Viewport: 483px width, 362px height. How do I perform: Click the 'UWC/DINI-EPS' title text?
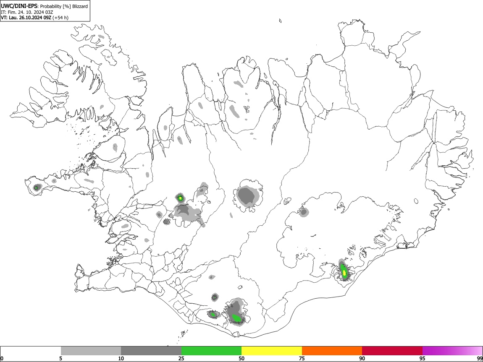coord(19,6)
